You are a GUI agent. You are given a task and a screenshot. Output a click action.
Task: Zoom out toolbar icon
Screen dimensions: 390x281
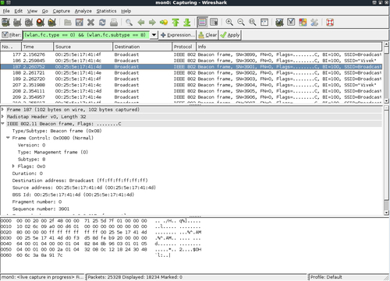pos(241,23)
